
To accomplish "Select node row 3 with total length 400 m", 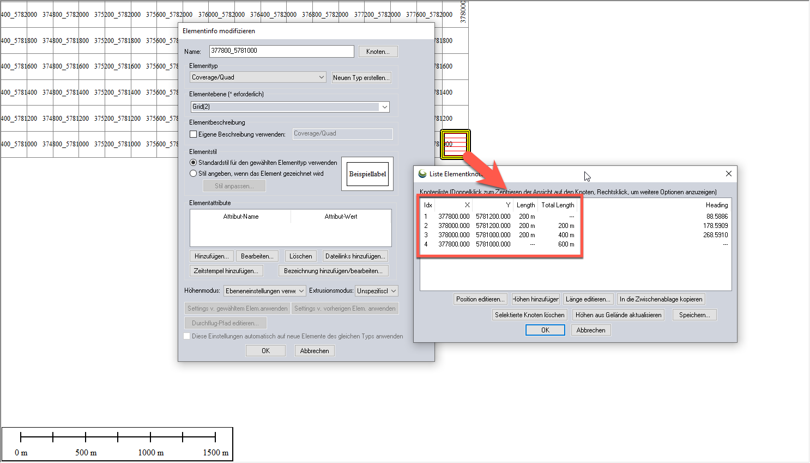I will 576,235.
